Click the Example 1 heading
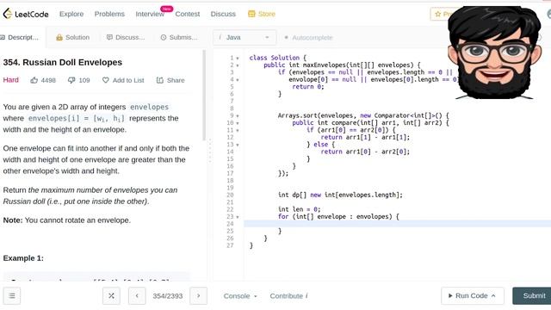Viewport: 551px width, 310px height. tap(23, 258)
